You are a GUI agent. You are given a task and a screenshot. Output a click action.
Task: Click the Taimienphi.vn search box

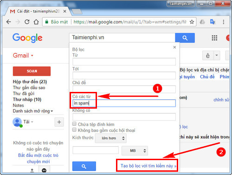click(x=122, y=38)
